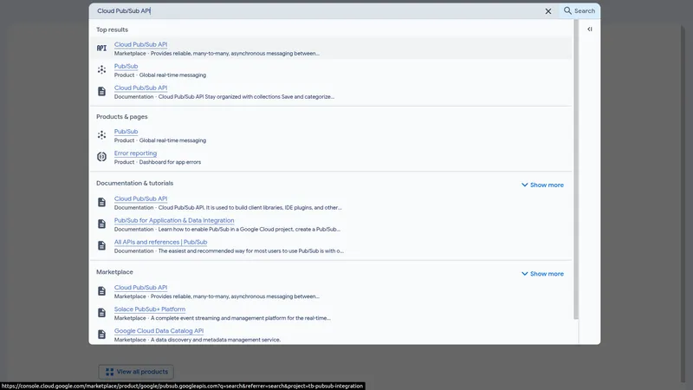Expand Show more for Documentation & tutorials
693x390 pixels.
542,185
